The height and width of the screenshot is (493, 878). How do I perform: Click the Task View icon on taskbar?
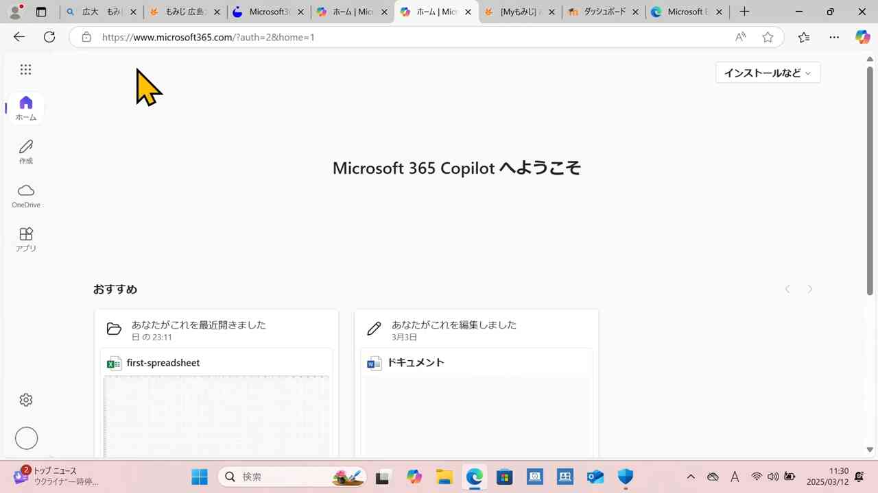[383, 477]
